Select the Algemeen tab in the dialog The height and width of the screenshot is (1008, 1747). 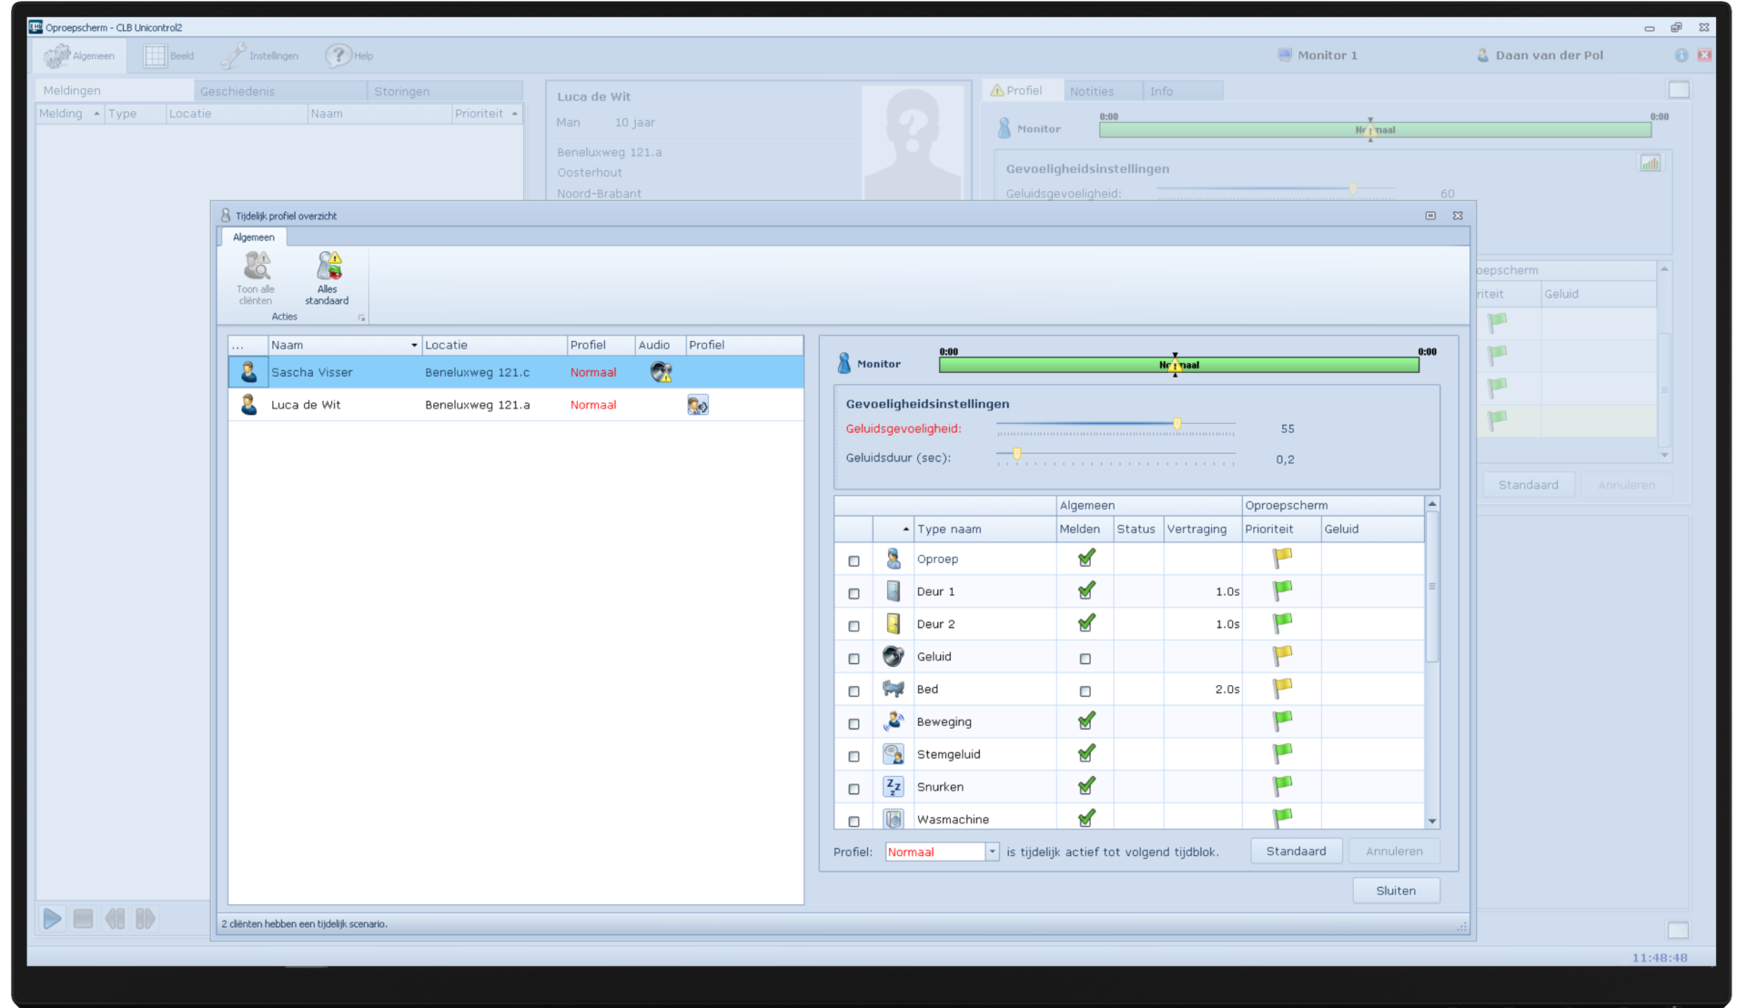(253, 237)
